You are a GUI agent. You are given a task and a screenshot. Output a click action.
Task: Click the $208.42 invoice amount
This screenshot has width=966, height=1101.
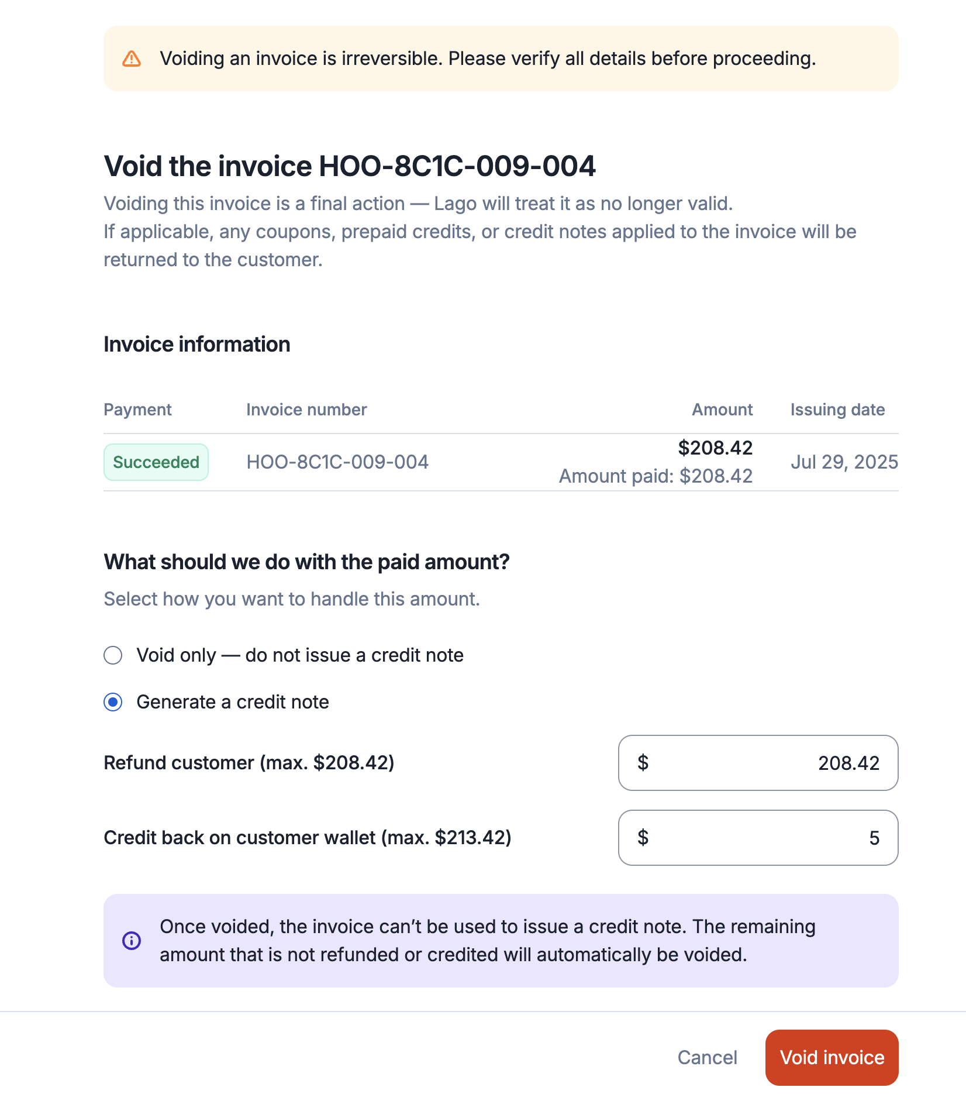pyautogui.click(x=715, y=448)
